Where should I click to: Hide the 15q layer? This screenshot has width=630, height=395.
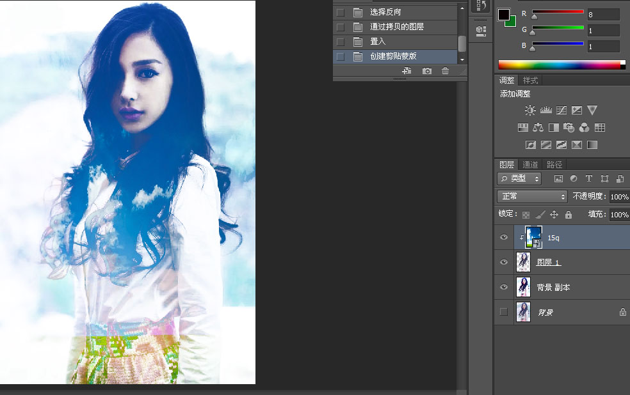click(x=504, y=238)
